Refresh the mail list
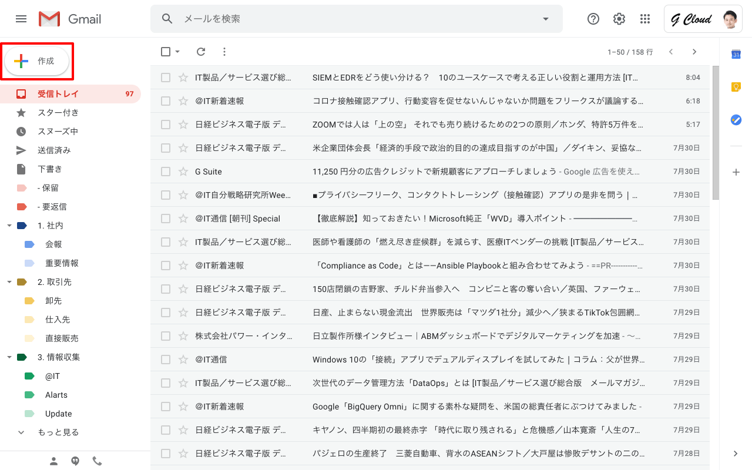752x470 pixels. click(x=201, y=52)
